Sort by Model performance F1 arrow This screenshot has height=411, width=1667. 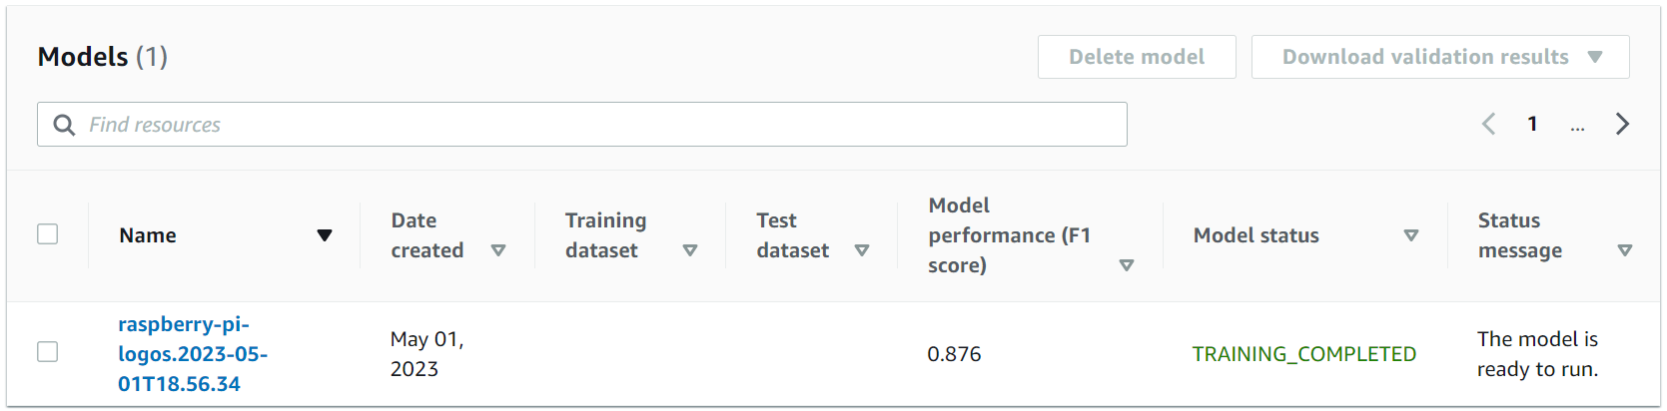point(1127,265)
